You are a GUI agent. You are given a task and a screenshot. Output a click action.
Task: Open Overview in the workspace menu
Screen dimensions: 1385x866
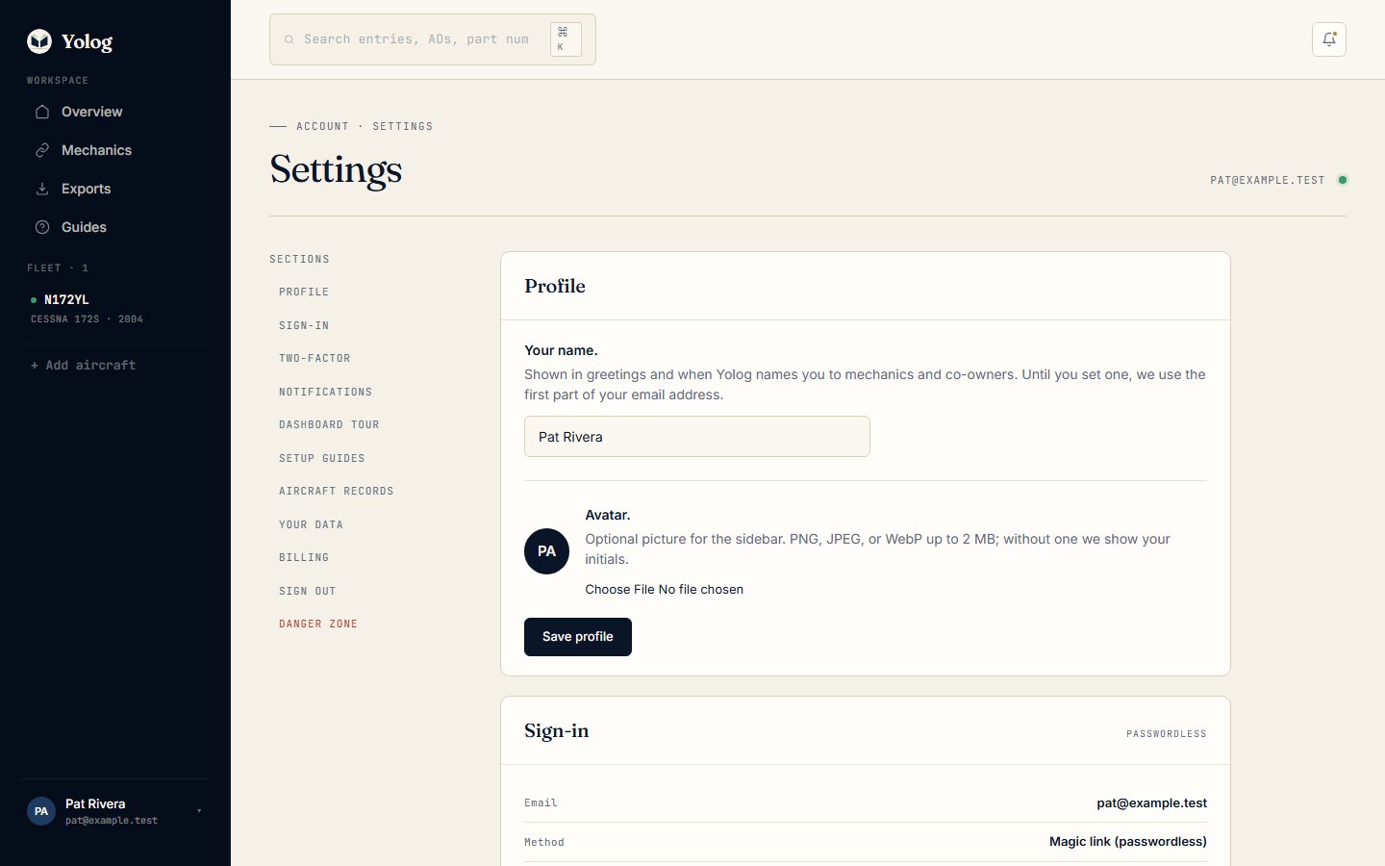tap(115, 112)
